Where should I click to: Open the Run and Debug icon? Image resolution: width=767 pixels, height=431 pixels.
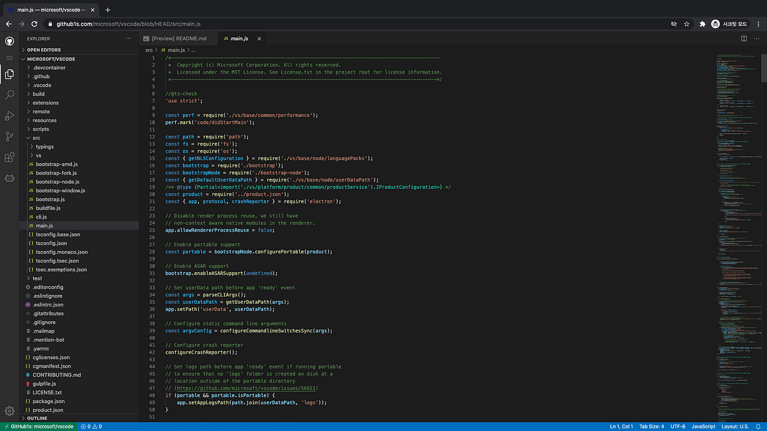click(10, 116)
